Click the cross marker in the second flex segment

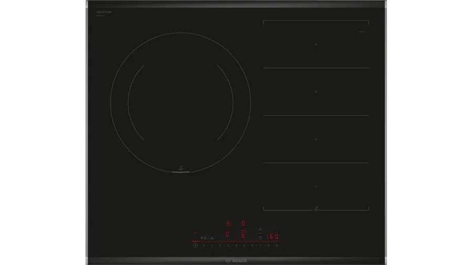tap(316, 92)
